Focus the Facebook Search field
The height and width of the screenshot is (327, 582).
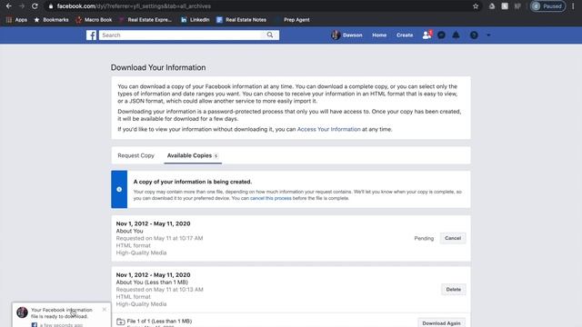(181, 35)
